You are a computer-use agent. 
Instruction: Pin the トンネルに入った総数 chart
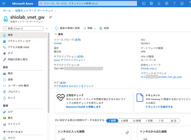click(x=127, y=132)
